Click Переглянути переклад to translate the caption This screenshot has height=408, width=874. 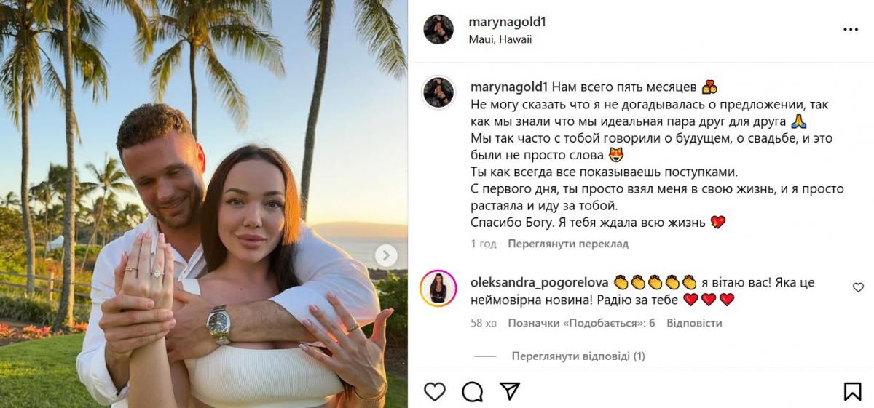click(x=568, y=244)
